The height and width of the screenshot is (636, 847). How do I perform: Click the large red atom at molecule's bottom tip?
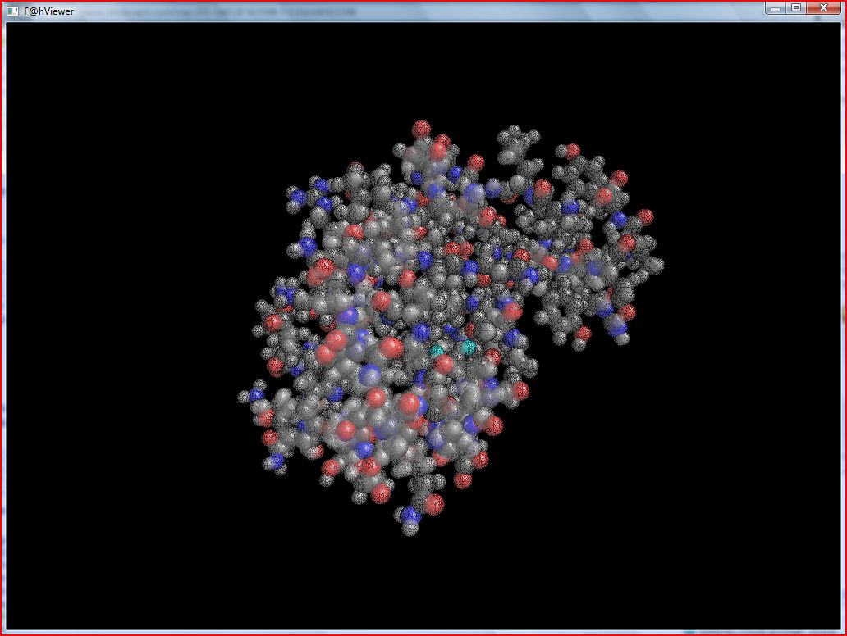click(x=433, y=504)
